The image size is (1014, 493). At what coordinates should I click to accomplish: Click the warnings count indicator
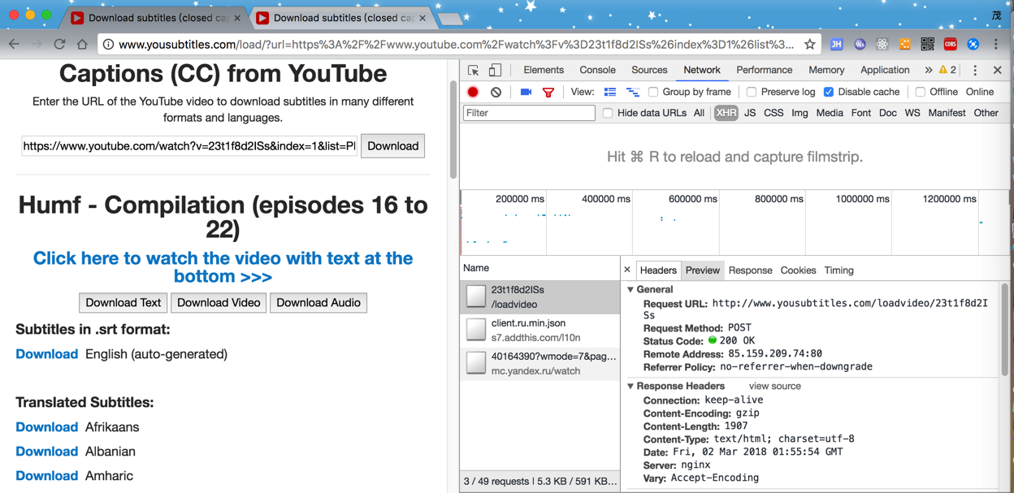(x=947, y=71)
